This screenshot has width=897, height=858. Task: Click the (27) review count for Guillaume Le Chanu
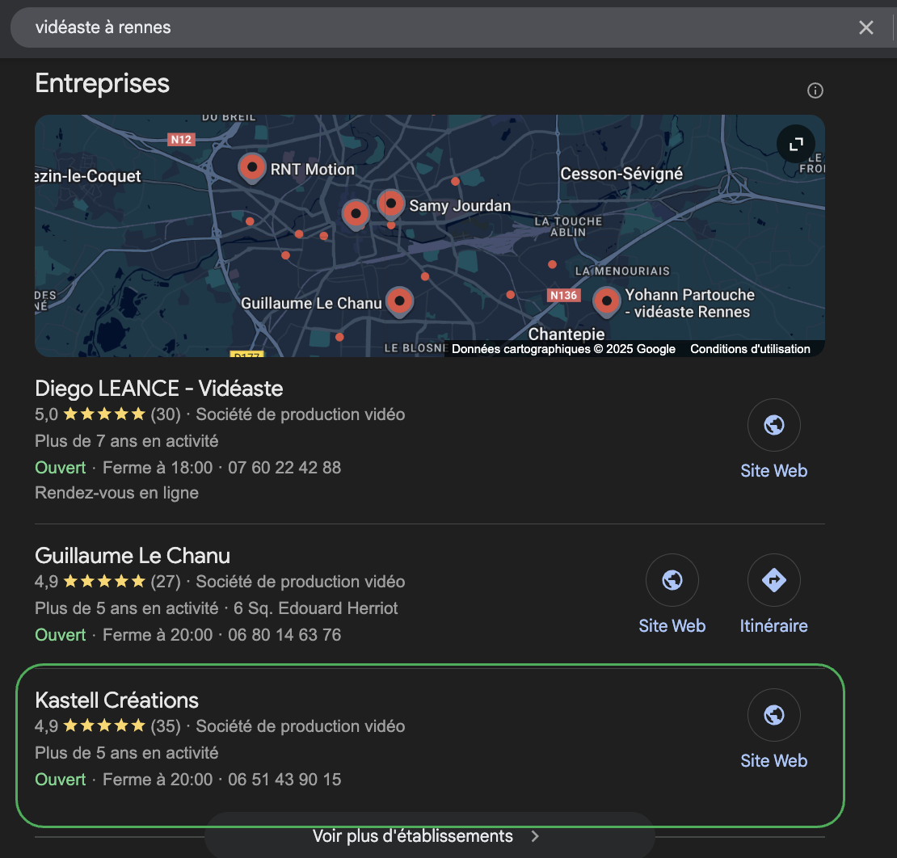tap(166, 582)
